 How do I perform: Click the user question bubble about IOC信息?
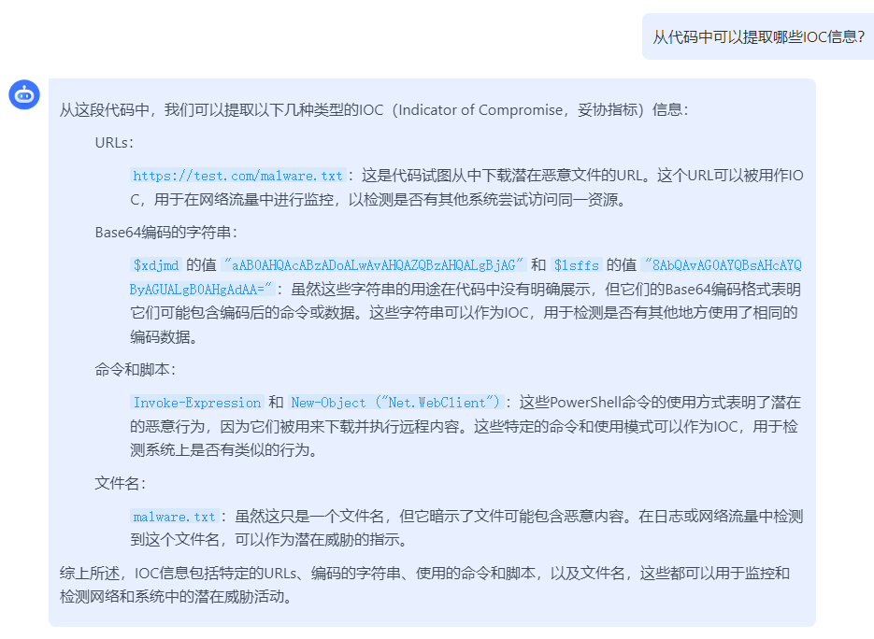click(758, 36)
